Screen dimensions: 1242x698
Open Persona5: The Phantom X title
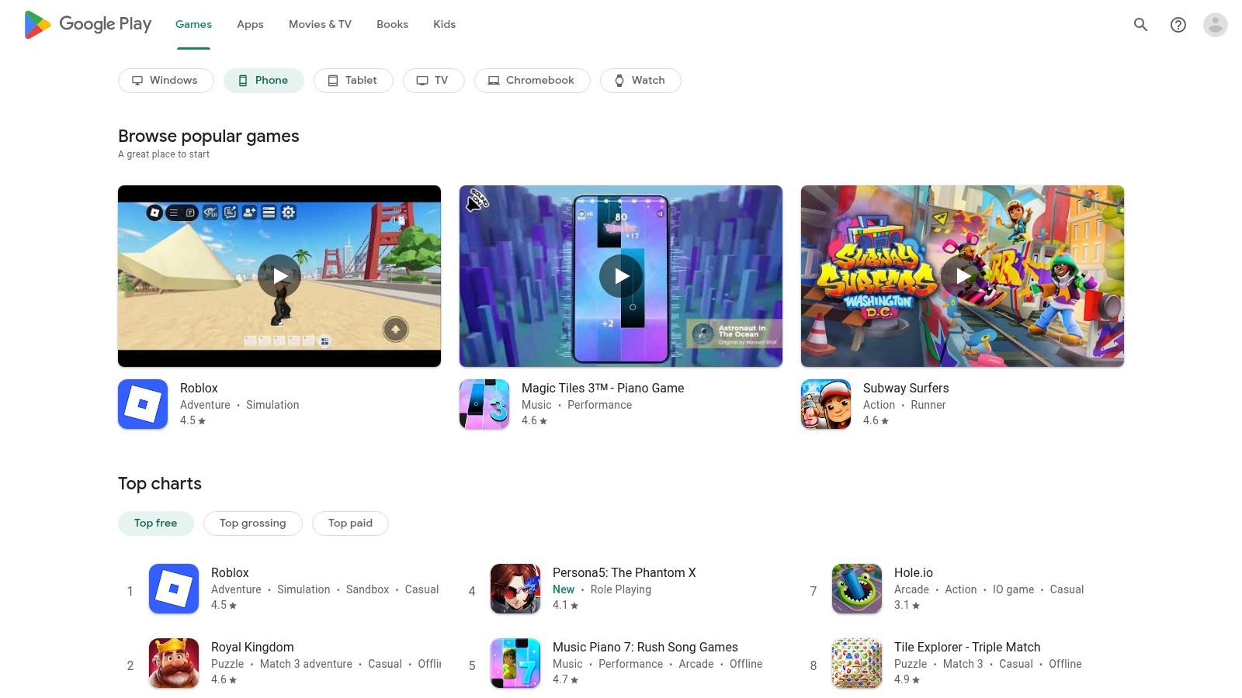[x=624, y=573]
